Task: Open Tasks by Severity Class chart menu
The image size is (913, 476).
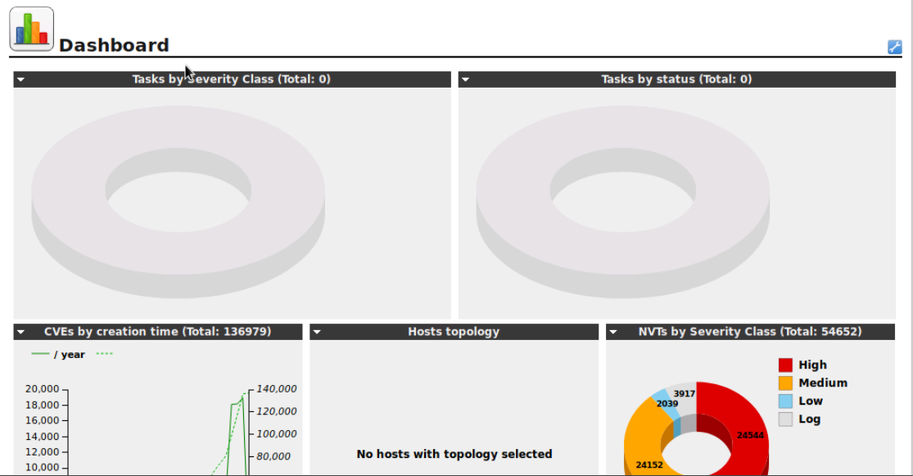Action: coord(21,79)
